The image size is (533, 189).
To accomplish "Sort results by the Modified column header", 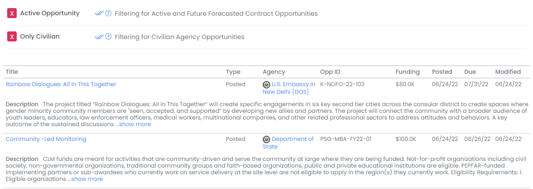I will [x=508, y=72].
